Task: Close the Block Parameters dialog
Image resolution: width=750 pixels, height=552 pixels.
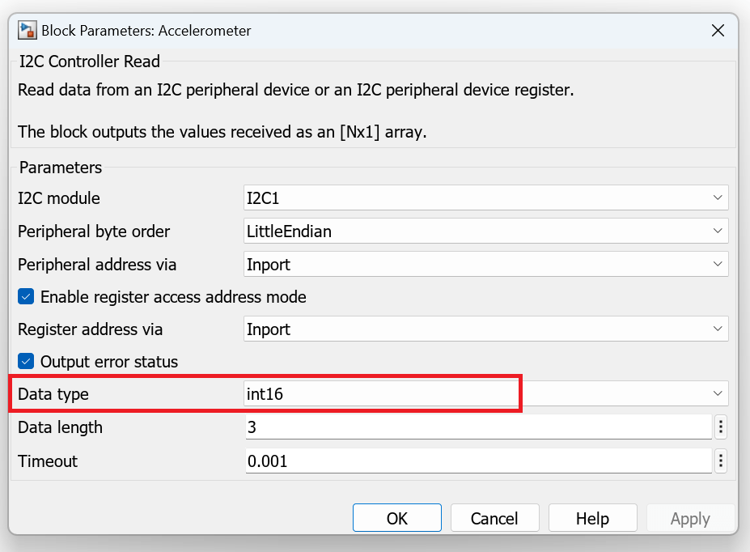Action: tap(717, 31)
